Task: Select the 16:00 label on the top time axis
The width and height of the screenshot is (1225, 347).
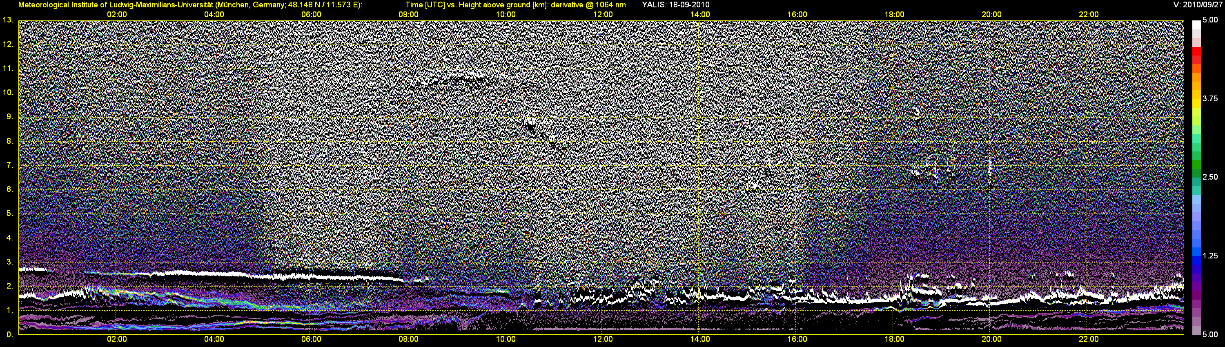Action: (x=797, y=15)
